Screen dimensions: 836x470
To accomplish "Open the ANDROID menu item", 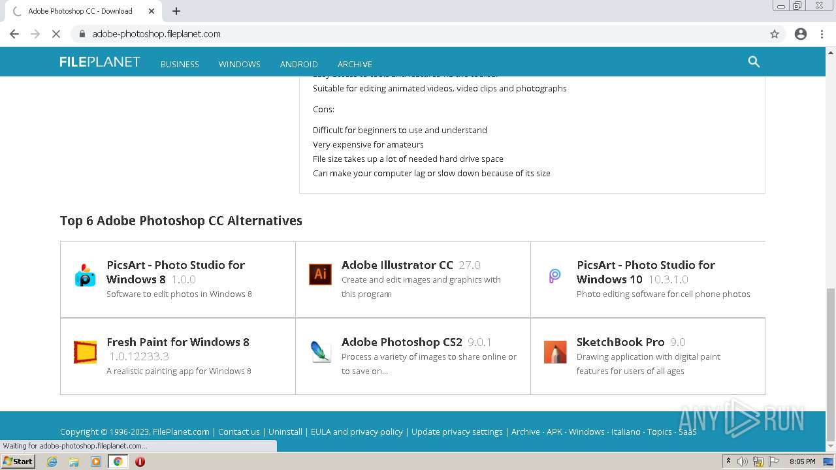I will (x=299, y=64).
